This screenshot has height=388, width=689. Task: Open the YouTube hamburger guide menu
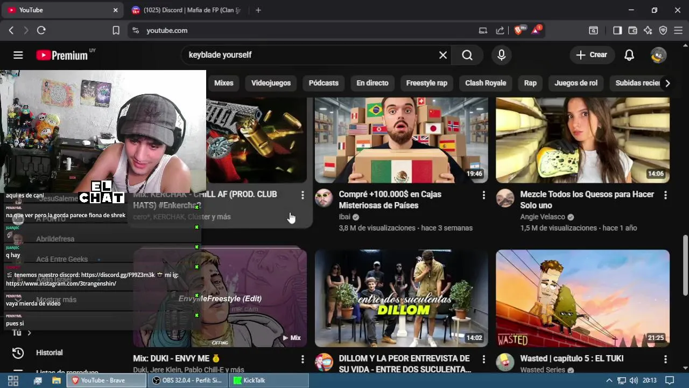(18, 55)
